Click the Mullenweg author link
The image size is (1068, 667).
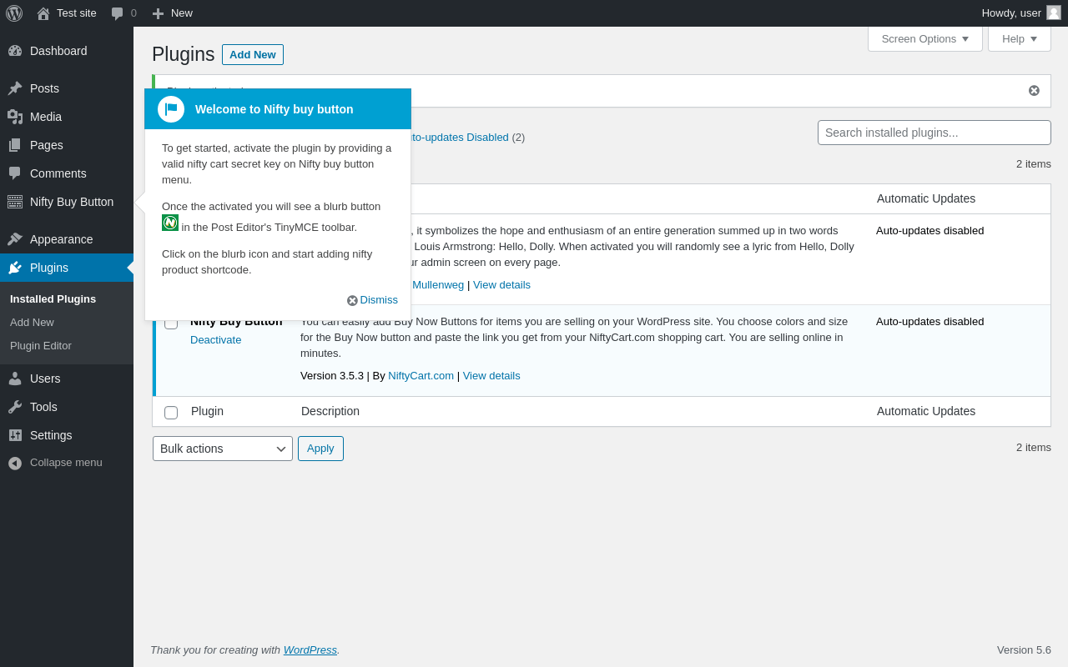point(438,284)
